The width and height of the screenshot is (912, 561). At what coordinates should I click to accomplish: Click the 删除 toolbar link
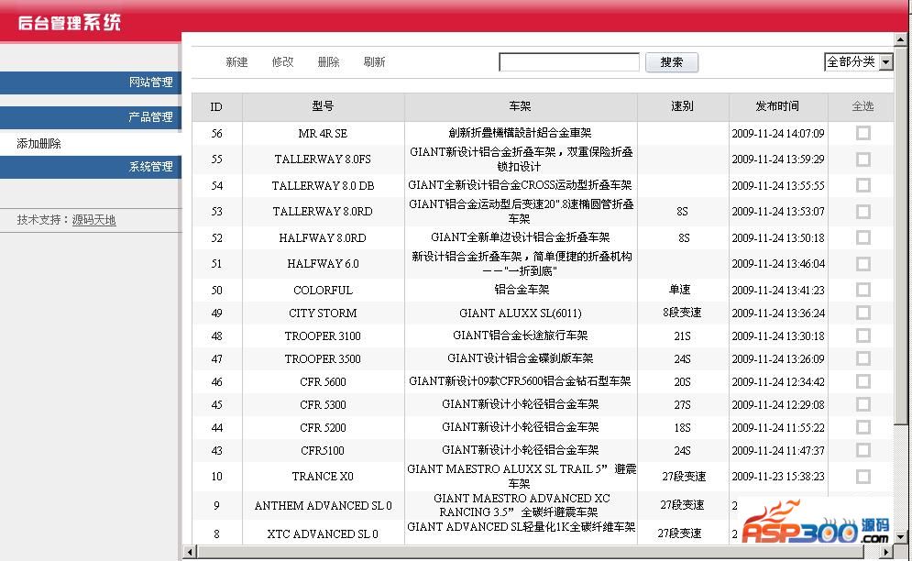tap(329, 61)
